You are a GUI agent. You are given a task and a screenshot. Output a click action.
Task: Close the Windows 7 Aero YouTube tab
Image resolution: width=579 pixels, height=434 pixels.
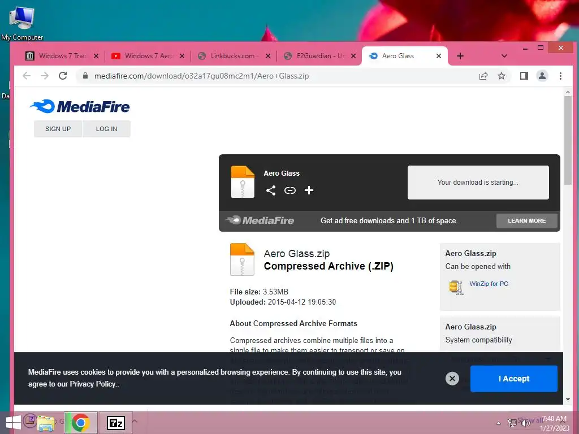coord(182,56)
